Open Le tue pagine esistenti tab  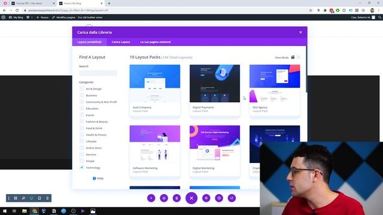click(156, 42)
